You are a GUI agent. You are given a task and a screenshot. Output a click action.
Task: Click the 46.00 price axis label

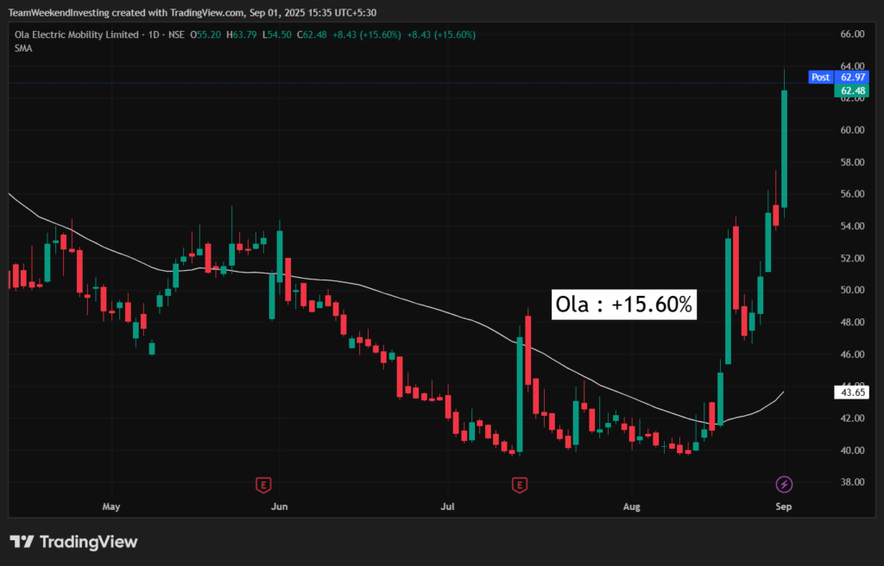click(852, 355)
